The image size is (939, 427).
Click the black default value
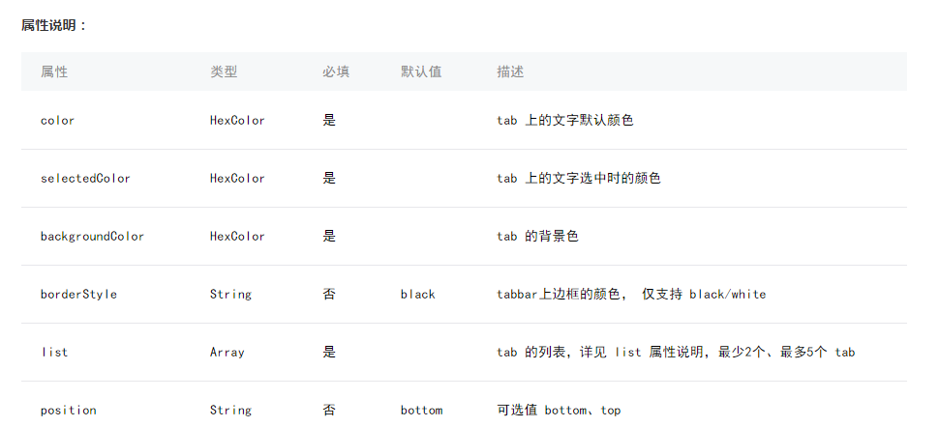pos(418,295)
